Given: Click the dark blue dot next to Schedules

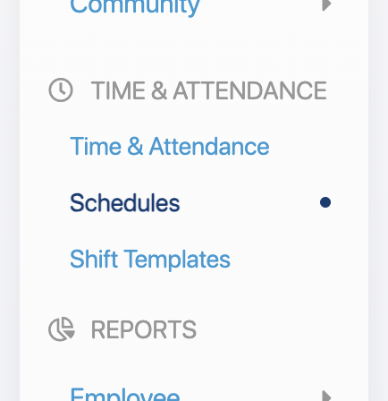Looking at the screenshot, I should tap(325, 202).
